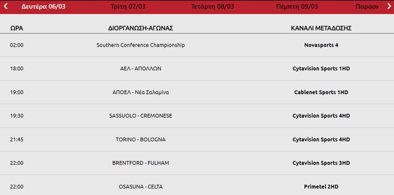Click the Southern Conference Championship event
This screenshot has width=394, height=195.
pyautogui.click(x=141, y=45)
